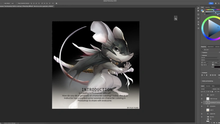Image resolution: width=220 pixels, height=124 pixels.
Task: Click the lock image pixels brush icon
Action: click(x=206, y=92)
